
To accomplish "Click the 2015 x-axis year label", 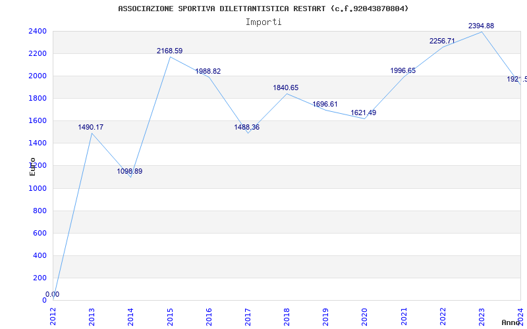I will pyautogui.click(x=170, y=316).
